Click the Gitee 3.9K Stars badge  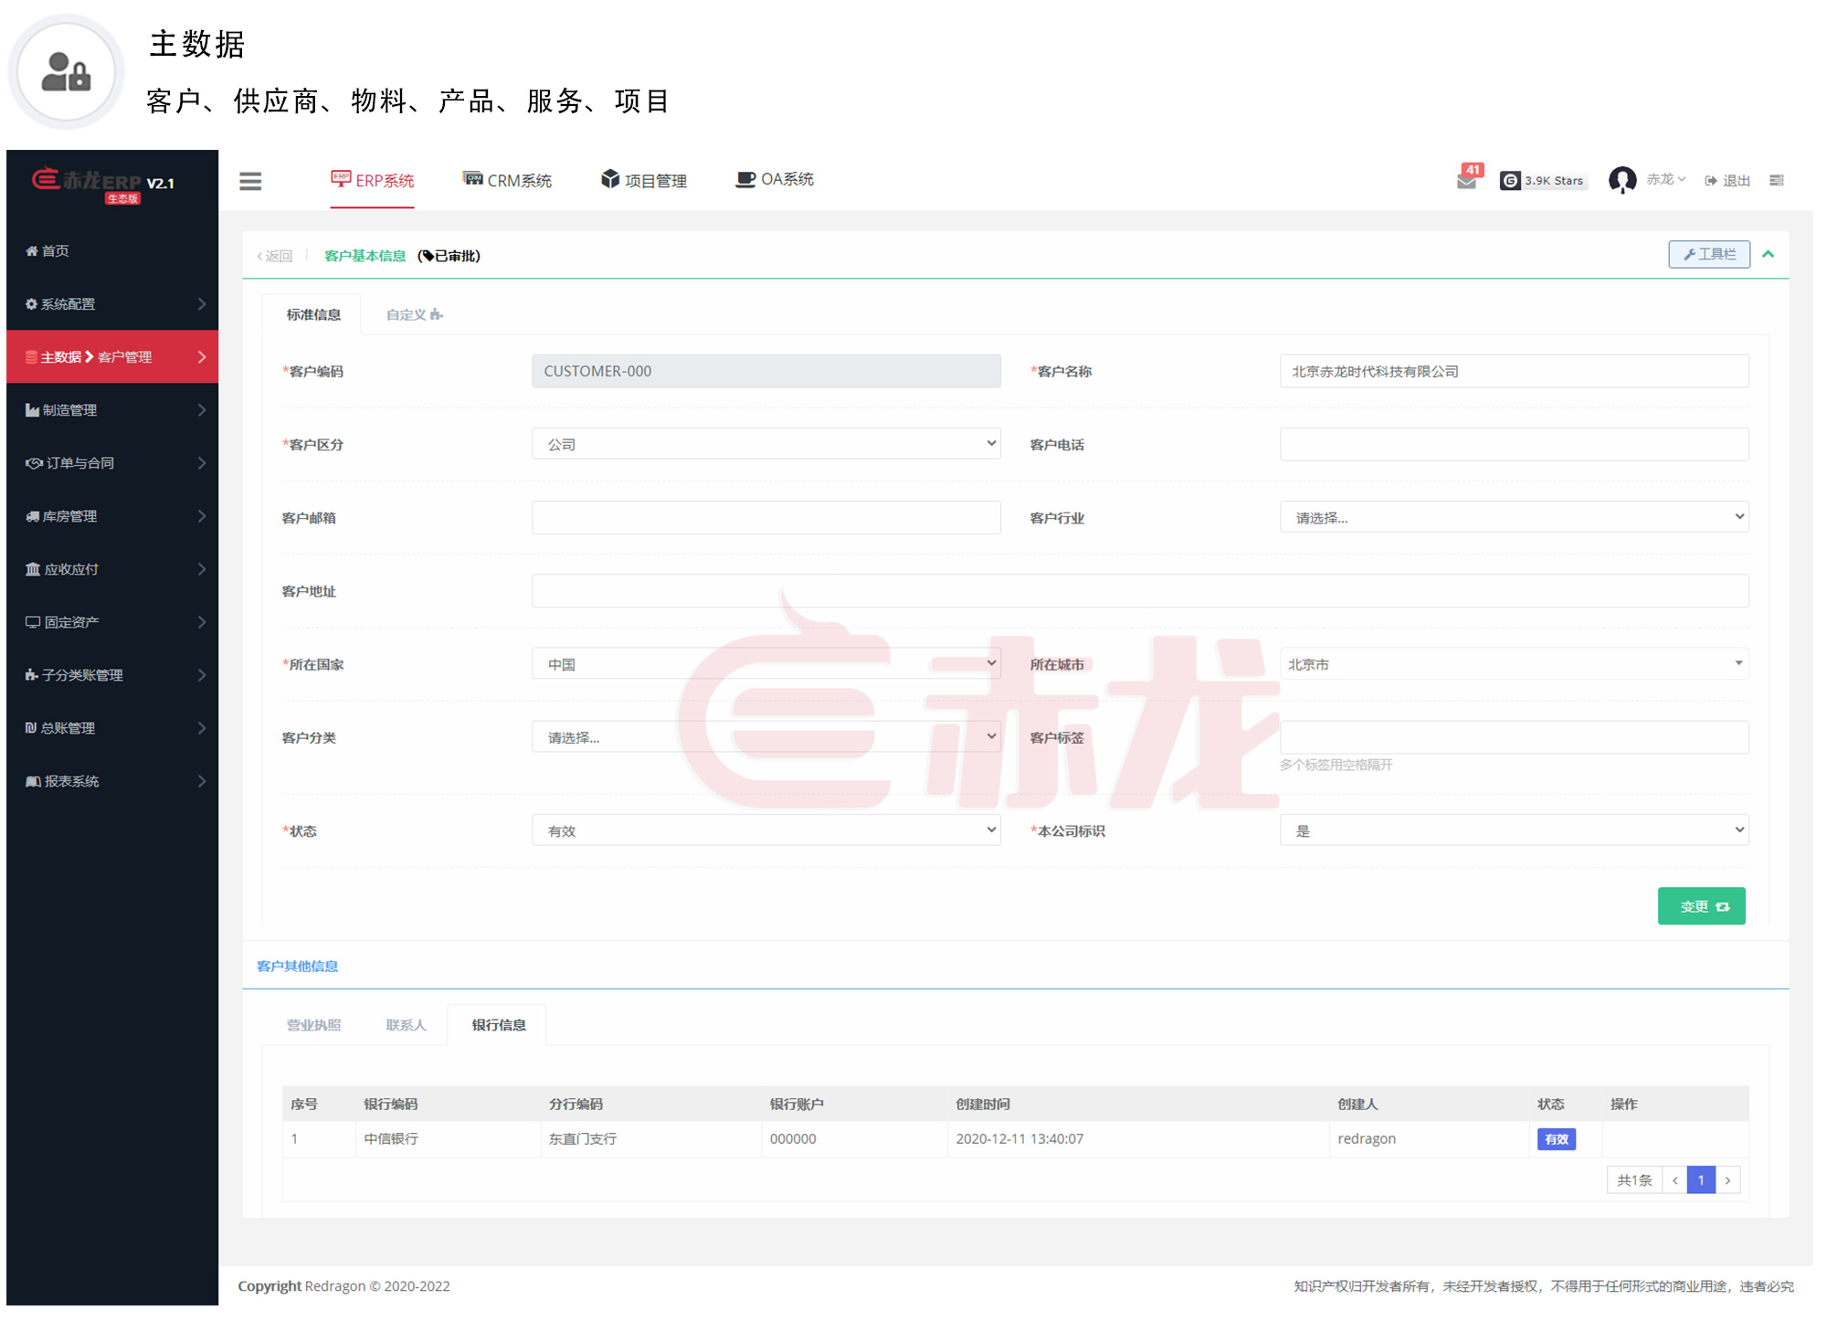[1542, 180]
